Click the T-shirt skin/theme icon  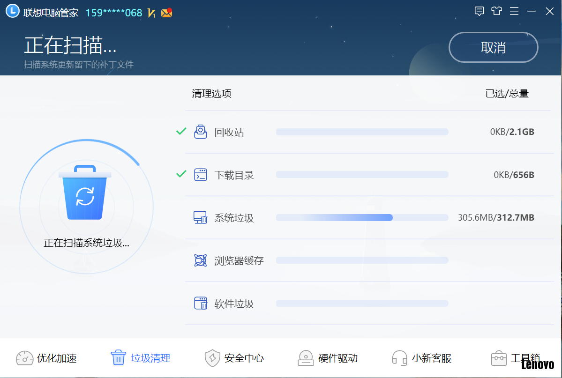pyautogui.click(x=496, y=11)
